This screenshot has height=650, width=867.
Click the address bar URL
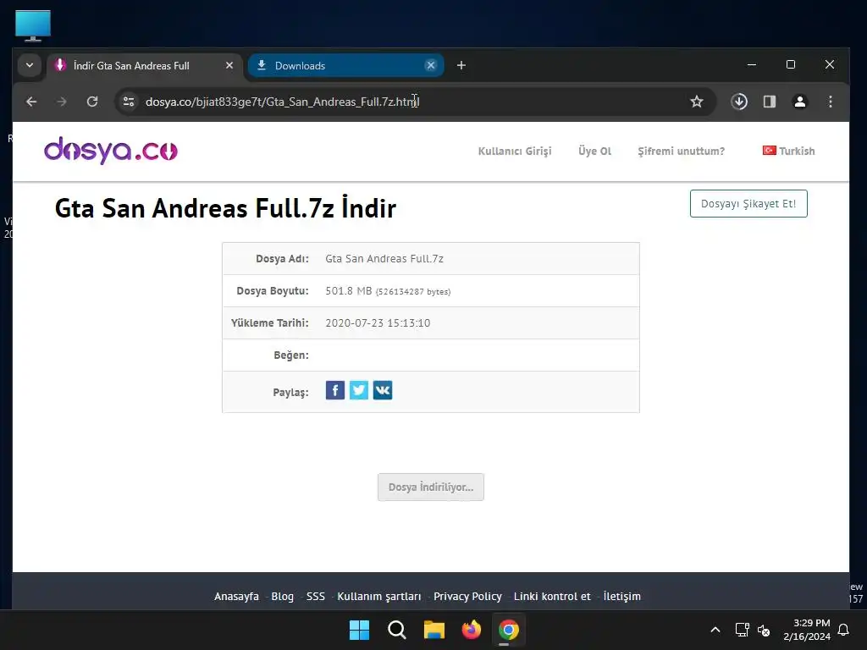pos(283,102)
